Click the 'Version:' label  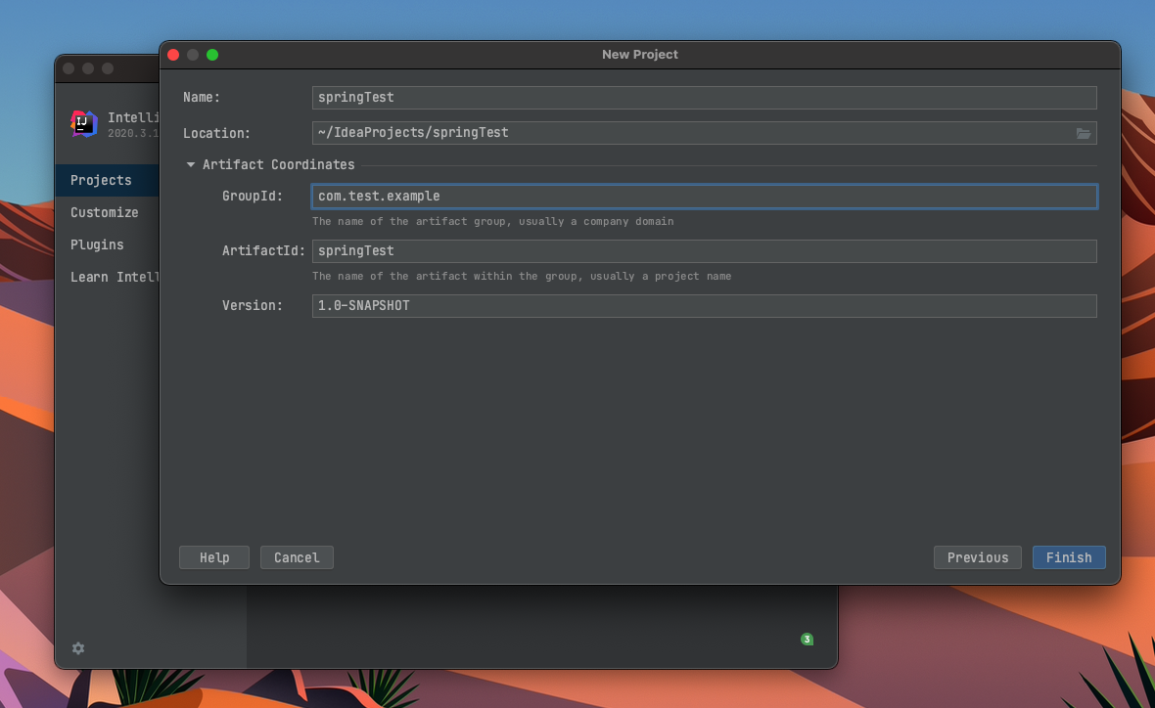(x=253, y=305)
